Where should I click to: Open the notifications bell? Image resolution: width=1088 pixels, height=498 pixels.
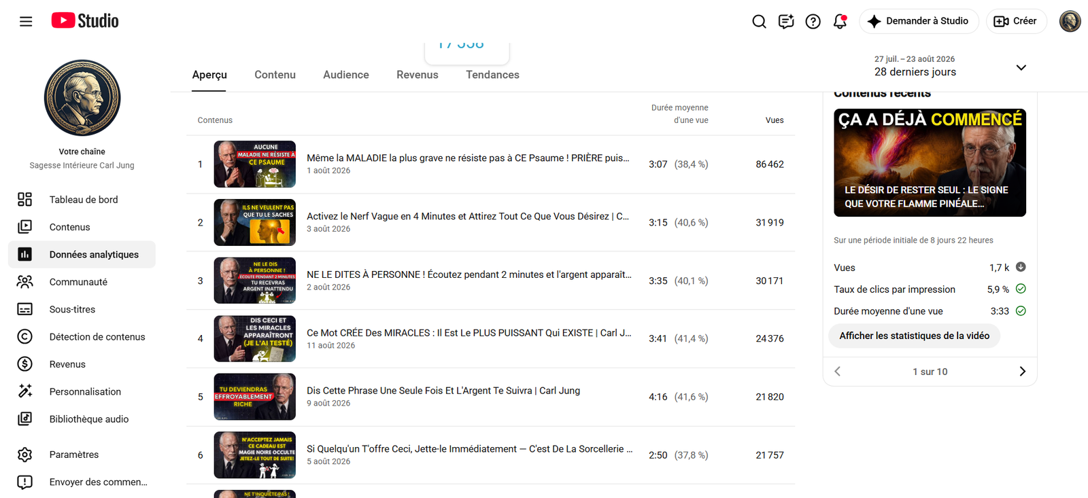click(840, 22)
